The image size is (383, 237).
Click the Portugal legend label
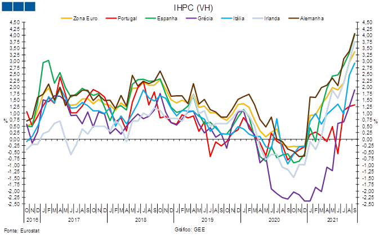click(x=127, y=19)
